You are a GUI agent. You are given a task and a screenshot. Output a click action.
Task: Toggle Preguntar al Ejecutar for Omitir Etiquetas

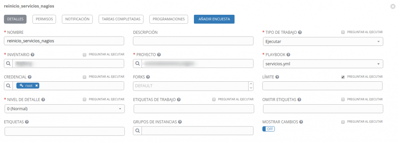coord(343,99)
